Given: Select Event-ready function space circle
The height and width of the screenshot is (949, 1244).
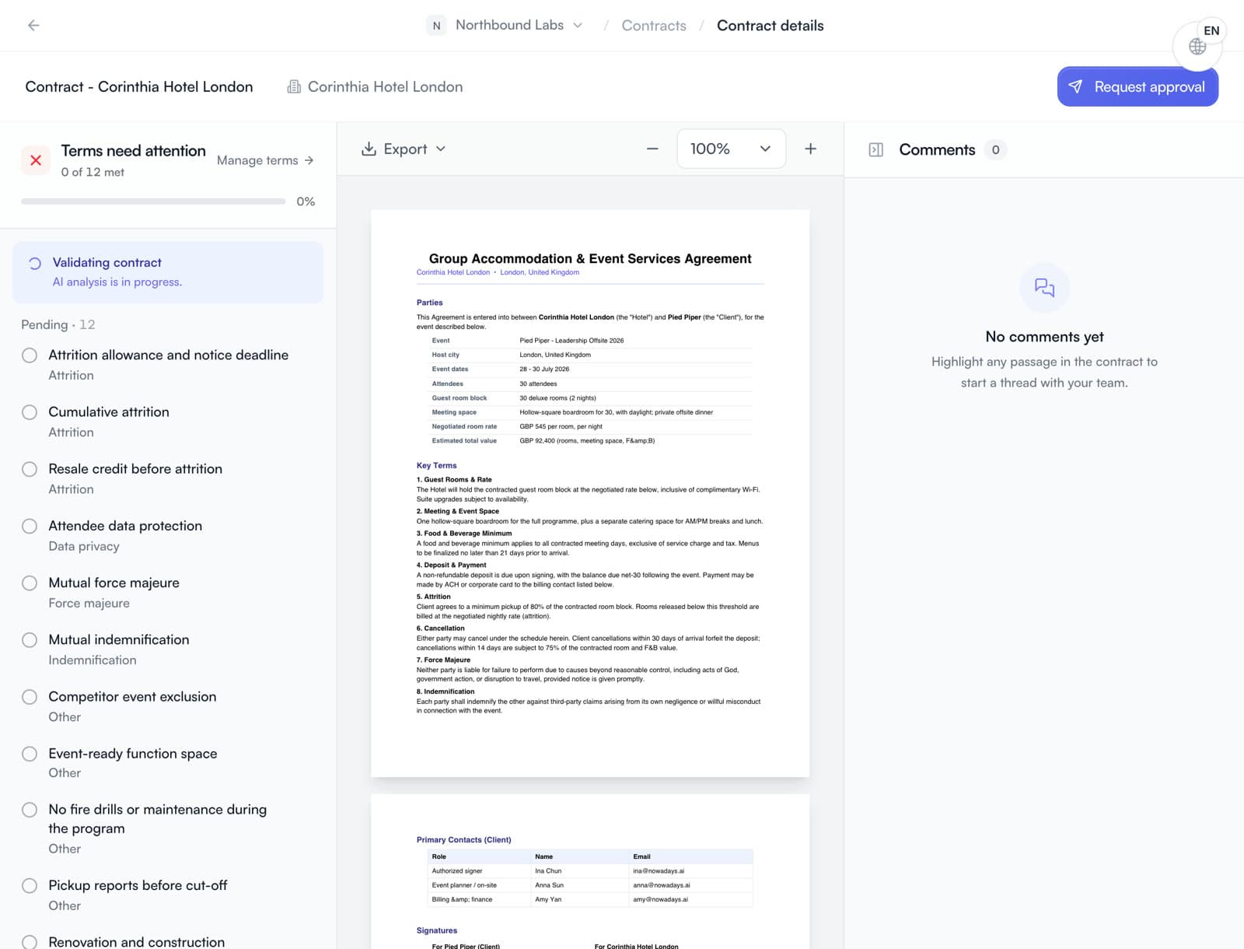Looking at the screenshot, I should (30, 754).
